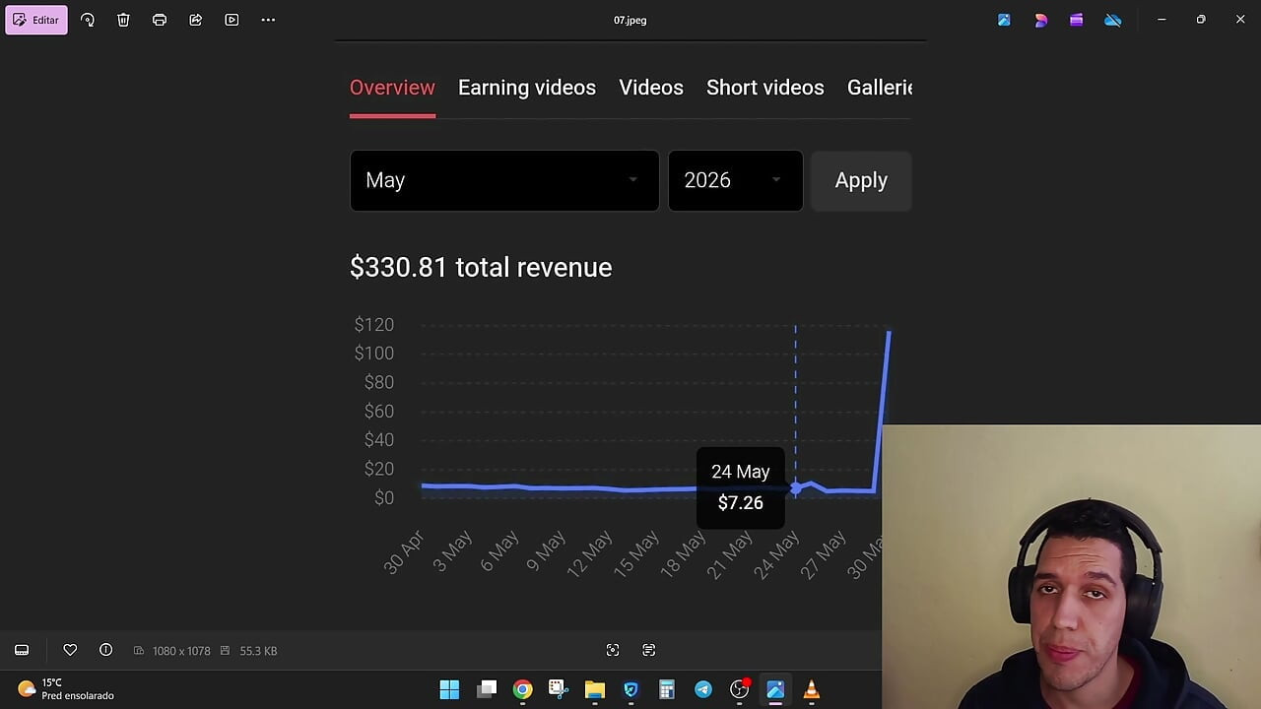Switch to the Earning videos tab

(527, 88)
